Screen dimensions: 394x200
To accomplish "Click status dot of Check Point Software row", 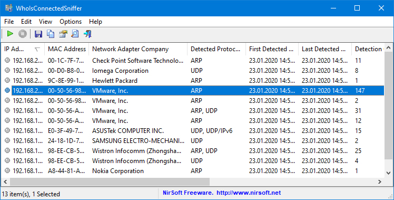I will 7,60.
